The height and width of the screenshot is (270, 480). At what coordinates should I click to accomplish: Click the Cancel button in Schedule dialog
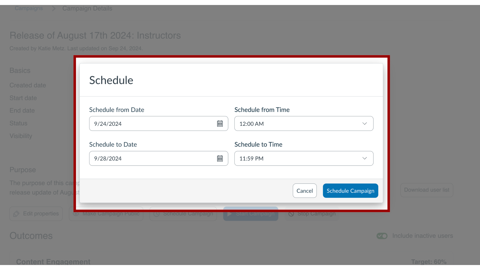point(304,190)
